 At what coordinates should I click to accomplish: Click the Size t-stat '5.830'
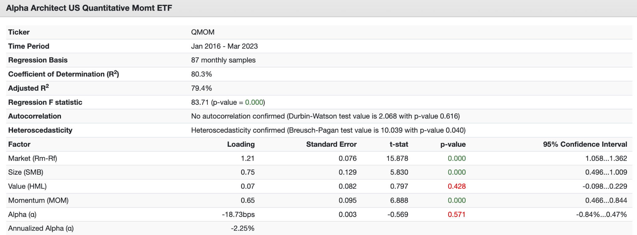(x=399, y=173)
